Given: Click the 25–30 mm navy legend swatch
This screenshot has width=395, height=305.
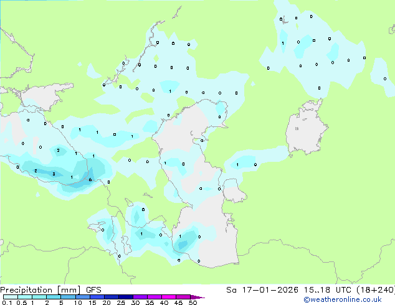Looking at the screenshot, I should click(x=125, y=297).
